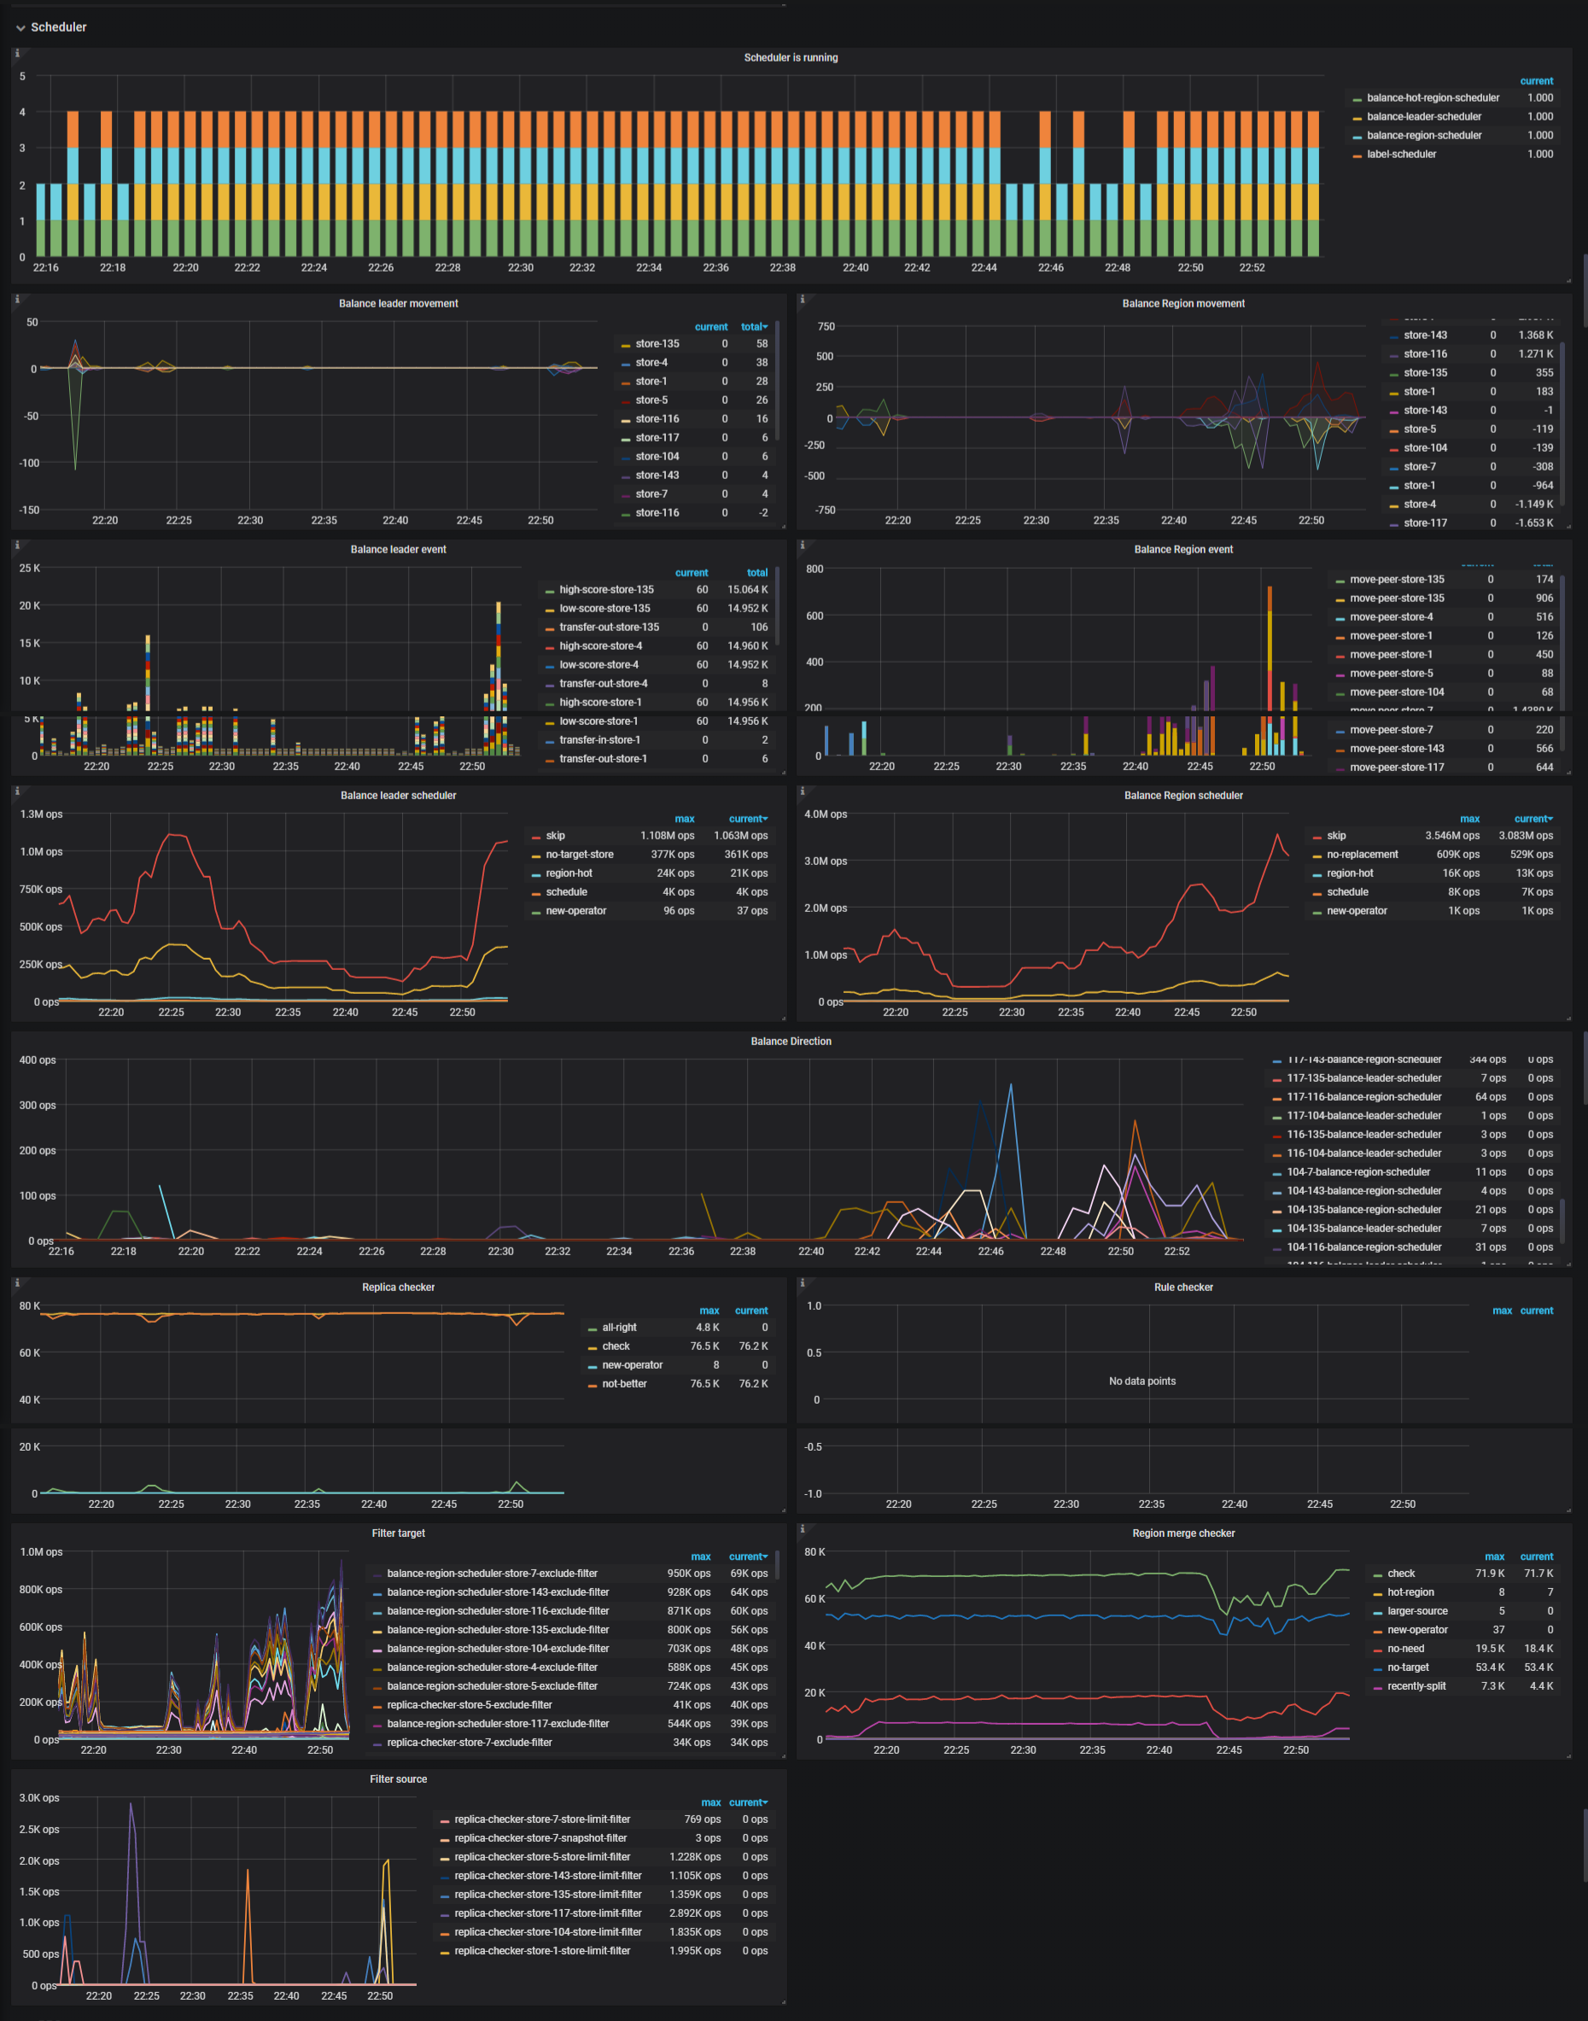Click the Rule checker panel title
This screenshot has width=1588, height=2021.
pos(1182,1287)
